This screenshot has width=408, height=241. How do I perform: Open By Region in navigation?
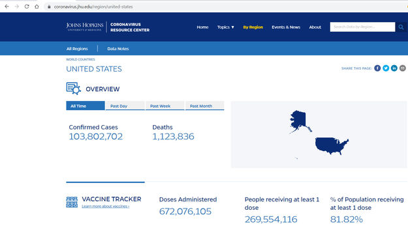tap(253, 27)
